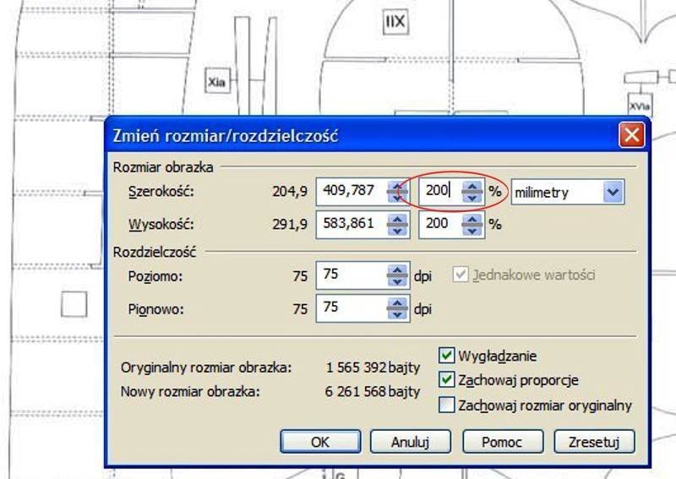Screen dimensions: 676x479
Task: Increase the width percentage with up arrow
Action: 474,187
